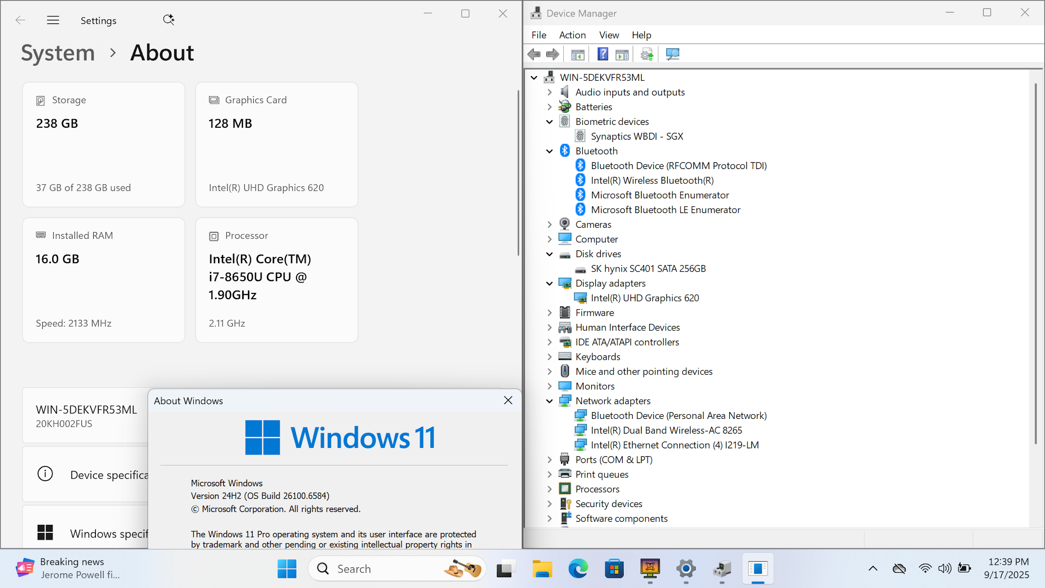The image size is (1045, 588).
Task: Show hidden system tray icons
Action: pos(873,569)
